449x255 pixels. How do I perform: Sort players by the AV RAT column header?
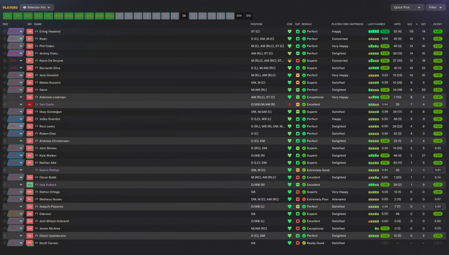[437, 24]
